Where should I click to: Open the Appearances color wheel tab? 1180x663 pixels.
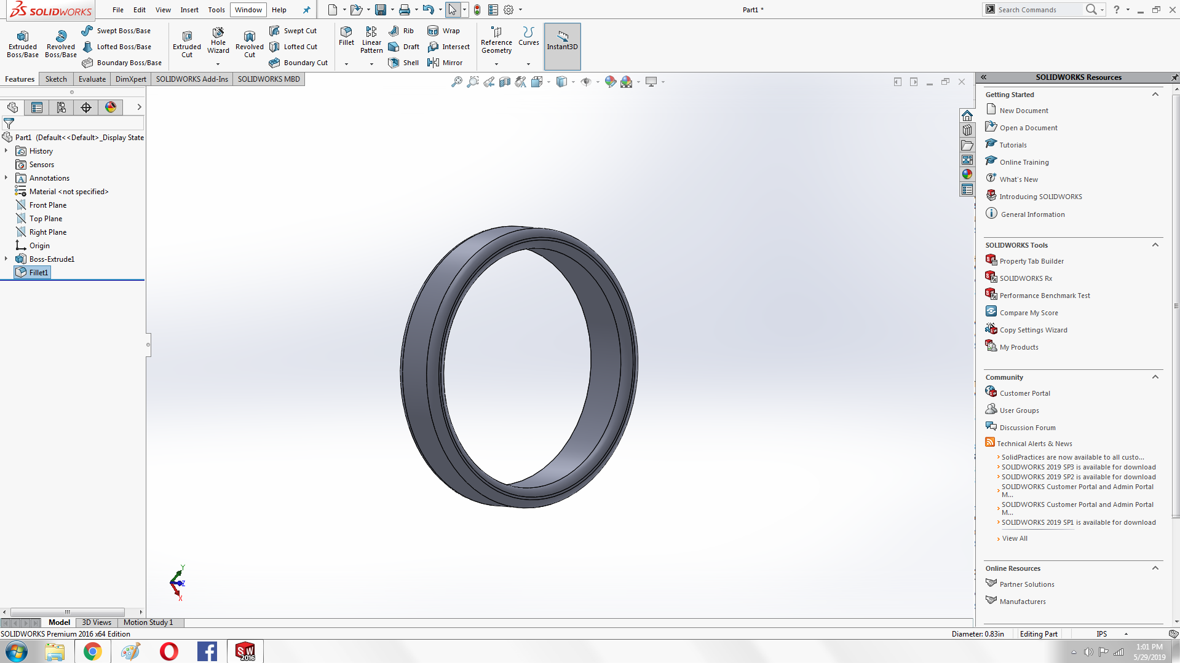(x=967, y=175)
